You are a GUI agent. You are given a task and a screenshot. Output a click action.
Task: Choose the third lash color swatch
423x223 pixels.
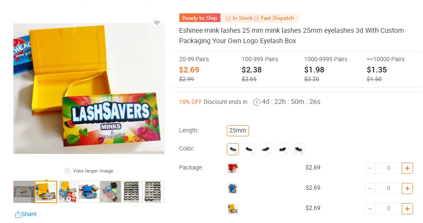[x=266, y=149]
